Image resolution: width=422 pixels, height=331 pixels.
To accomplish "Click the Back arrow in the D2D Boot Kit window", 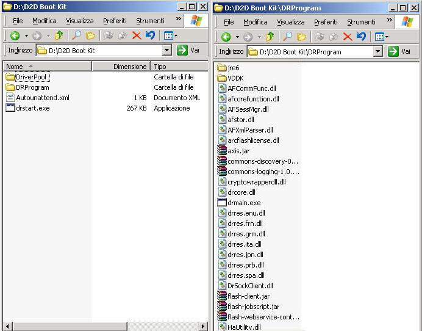I will pyautogui.click(x=15, y=36).
